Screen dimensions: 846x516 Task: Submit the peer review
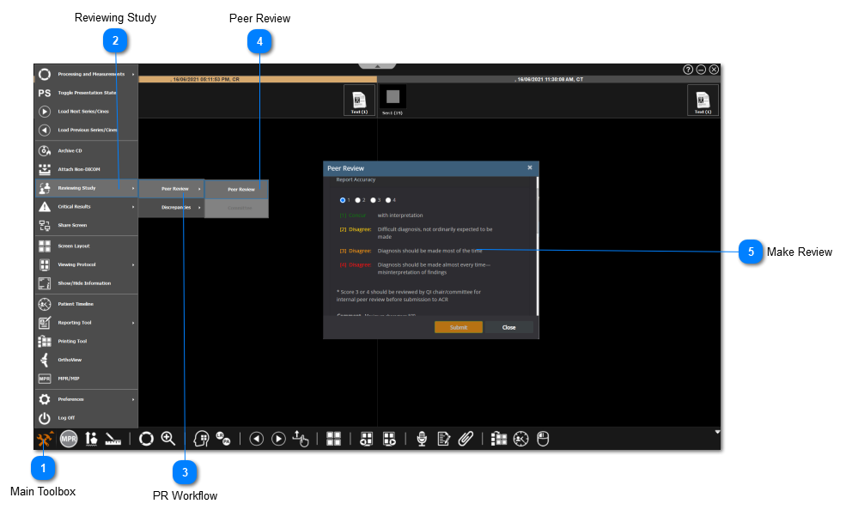point(458,327)
